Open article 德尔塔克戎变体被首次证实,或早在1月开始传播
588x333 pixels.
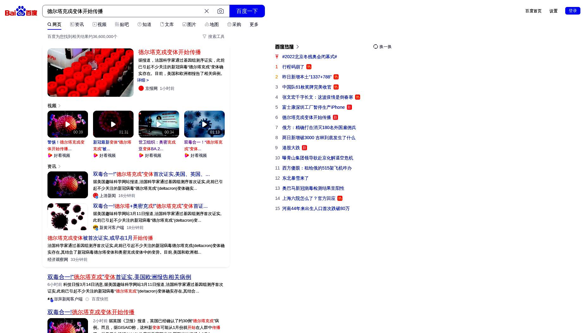point(100,238)
